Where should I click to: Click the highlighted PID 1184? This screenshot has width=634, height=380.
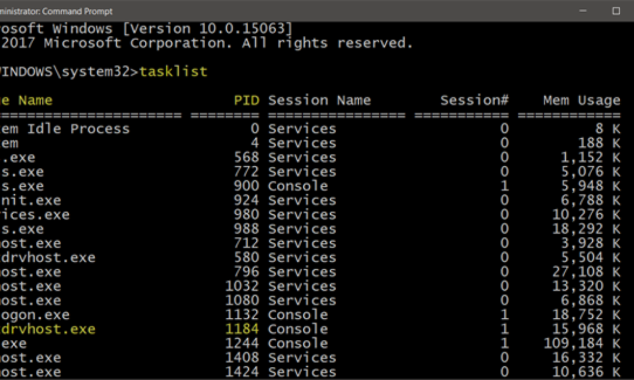tap(242, 329)
